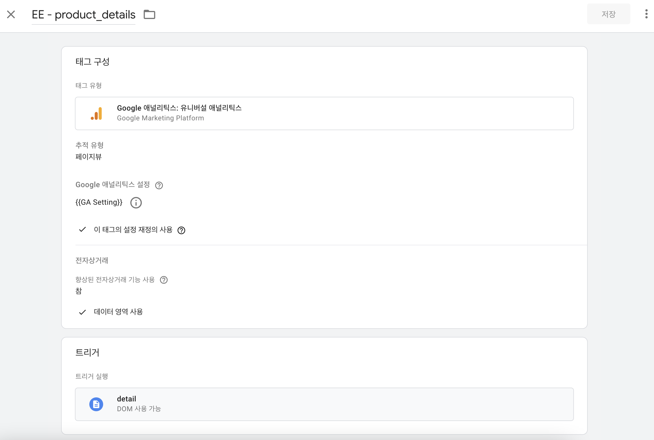
Task: Edit the EE - product_details tag name
Action: (x=84, y=14)
